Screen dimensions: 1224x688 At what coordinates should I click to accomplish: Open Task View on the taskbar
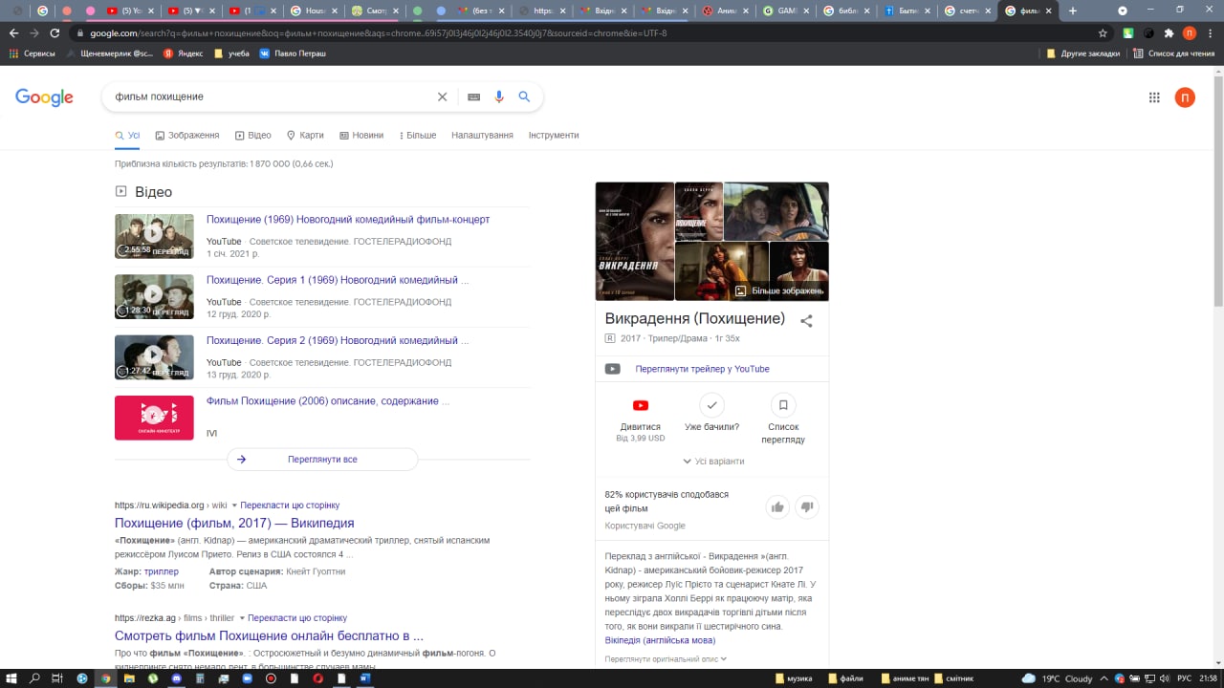coord(57,678)
